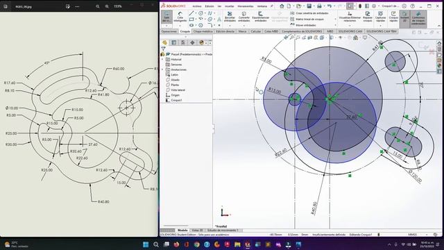Switch to the Chapa metálica tab
Screen dimensions: 444x250
click(x=203, y=31)
